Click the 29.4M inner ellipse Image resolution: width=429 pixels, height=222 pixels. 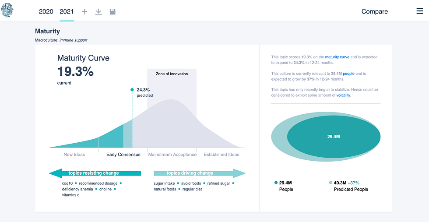pyautogui.click(x=334, y=137)
